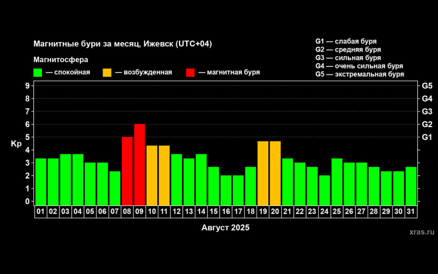Image resolution: width=438 pixels, height=274 pixels.
Task: Click the green 'спокойная' legend swatch
Action: tap(37, 72)
